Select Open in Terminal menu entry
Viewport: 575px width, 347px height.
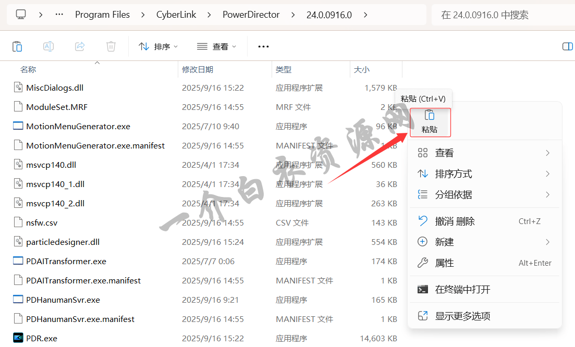[x=462, y=289]
